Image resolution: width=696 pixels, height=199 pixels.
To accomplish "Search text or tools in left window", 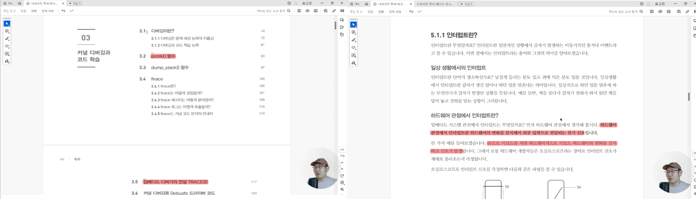I will click(274, 11).
